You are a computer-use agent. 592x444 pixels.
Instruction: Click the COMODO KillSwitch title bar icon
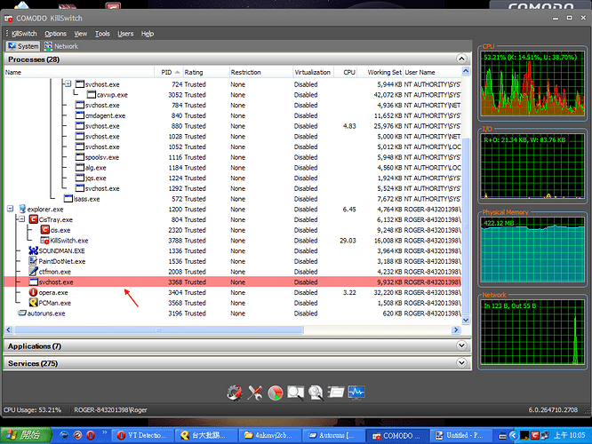point(8,18)
